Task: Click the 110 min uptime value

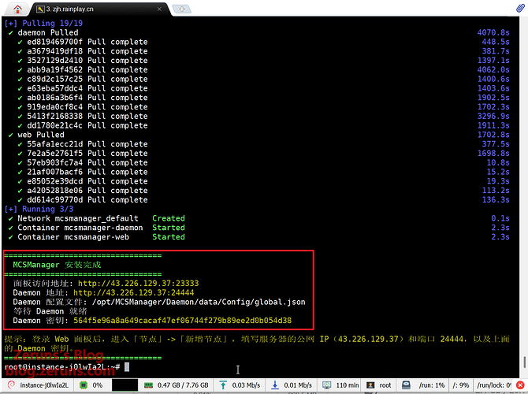Action: click(x=348, y=385)
